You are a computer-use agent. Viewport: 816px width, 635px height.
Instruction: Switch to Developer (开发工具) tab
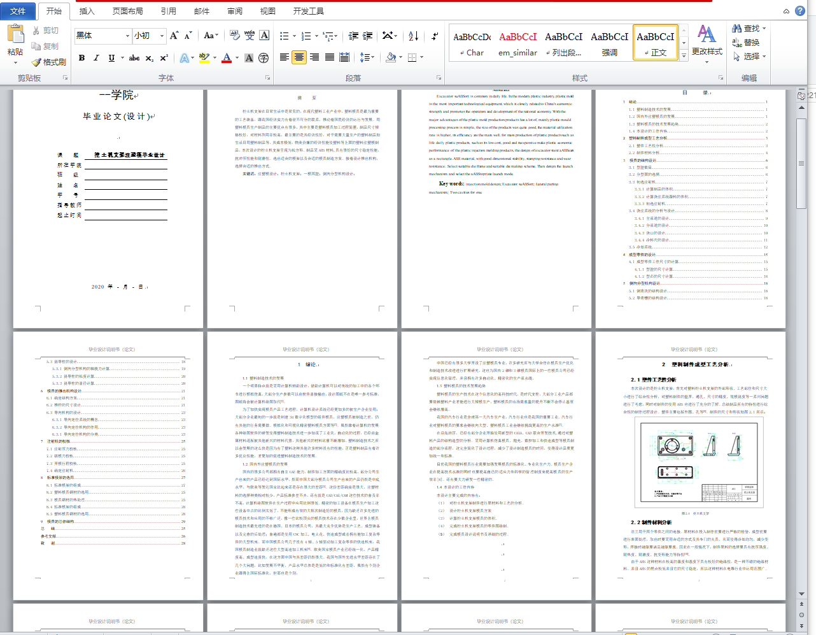pos(308,11)
